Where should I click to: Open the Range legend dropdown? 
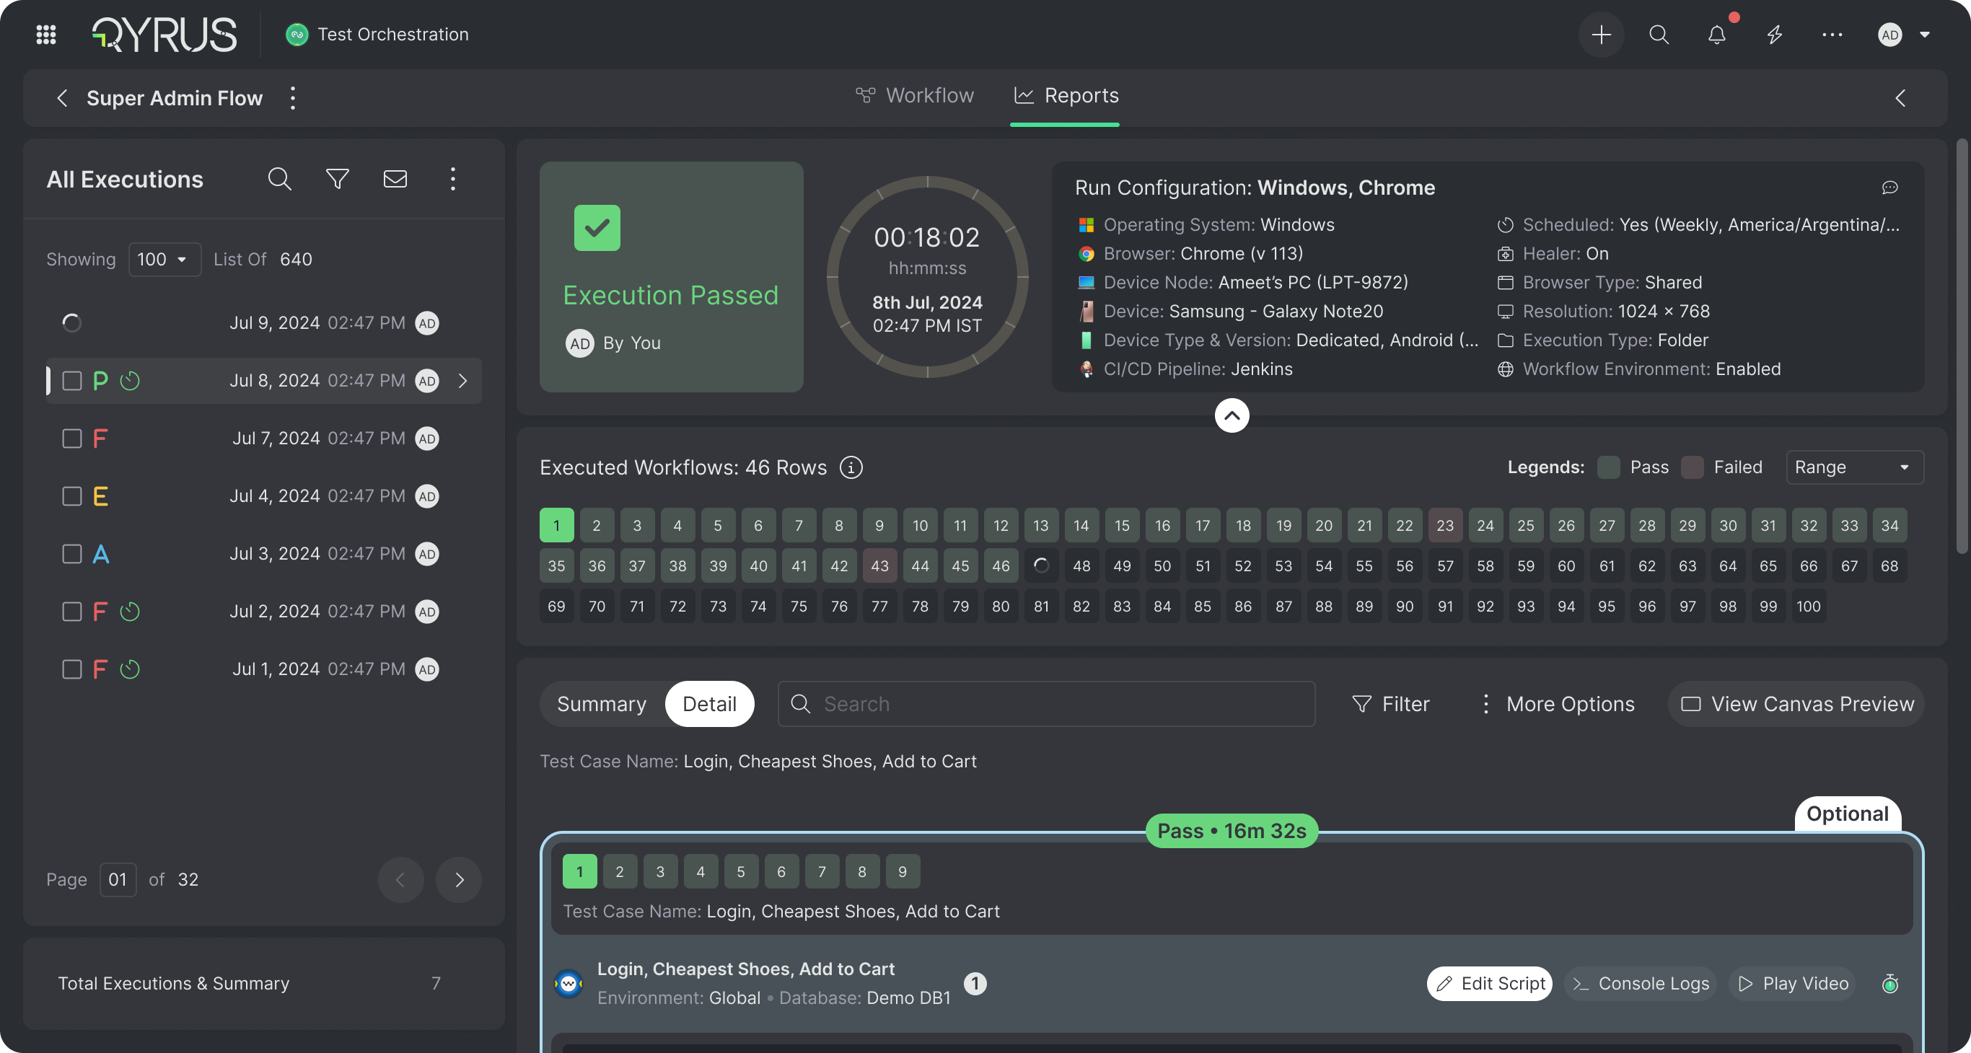(1854, 467)
